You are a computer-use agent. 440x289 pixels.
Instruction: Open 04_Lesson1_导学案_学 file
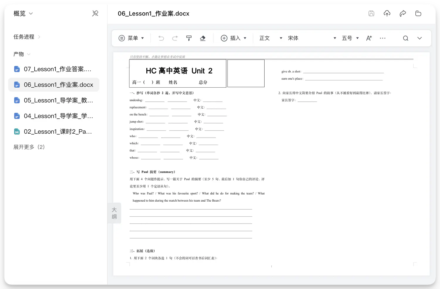point(54,116)
